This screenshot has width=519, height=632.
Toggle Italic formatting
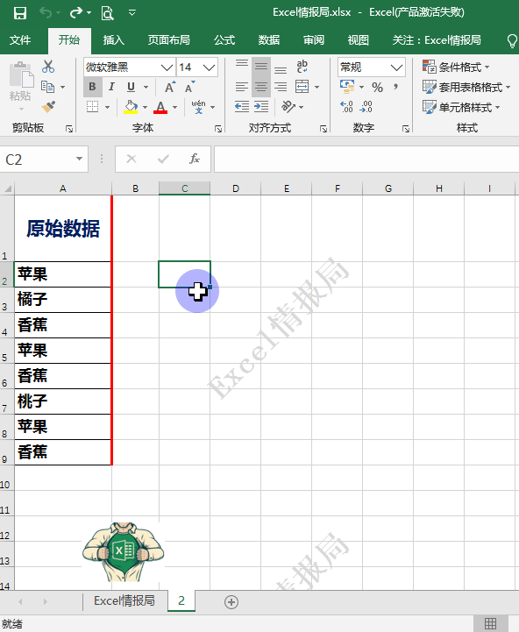[x=111, y=87]
